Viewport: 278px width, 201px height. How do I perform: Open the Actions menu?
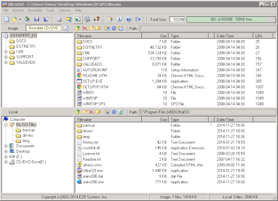pos(18,10)
